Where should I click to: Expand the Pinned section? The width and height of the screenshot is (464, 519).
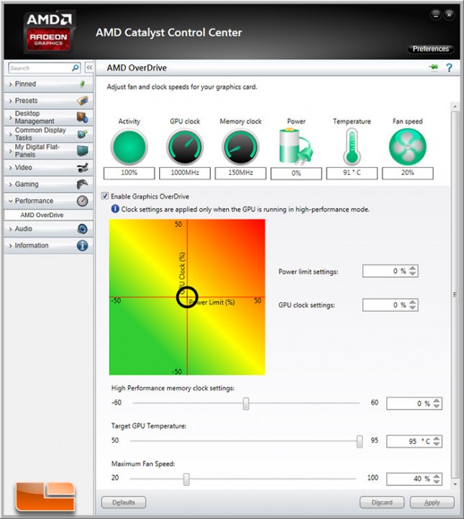tap(48, 84)
